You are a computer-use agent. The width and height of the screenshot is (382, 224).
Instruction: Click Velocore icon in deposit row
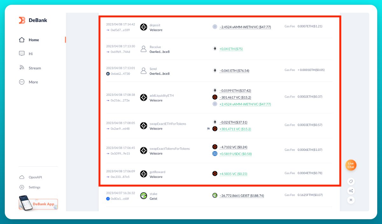(x=144, y=27)
